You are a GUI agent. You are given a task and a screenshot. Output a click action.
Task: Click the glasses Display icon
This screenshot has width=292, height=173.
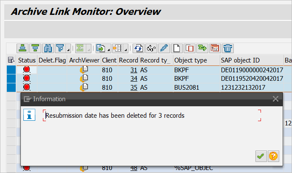(x=151, y=48)
